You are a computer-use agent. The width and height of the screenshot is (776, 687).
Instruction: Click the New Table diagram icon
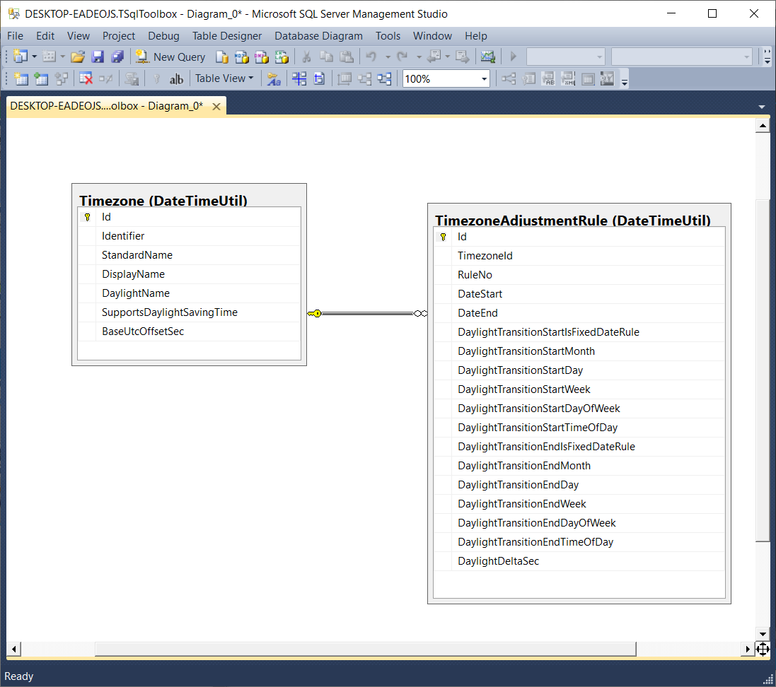tap(21, 78)
